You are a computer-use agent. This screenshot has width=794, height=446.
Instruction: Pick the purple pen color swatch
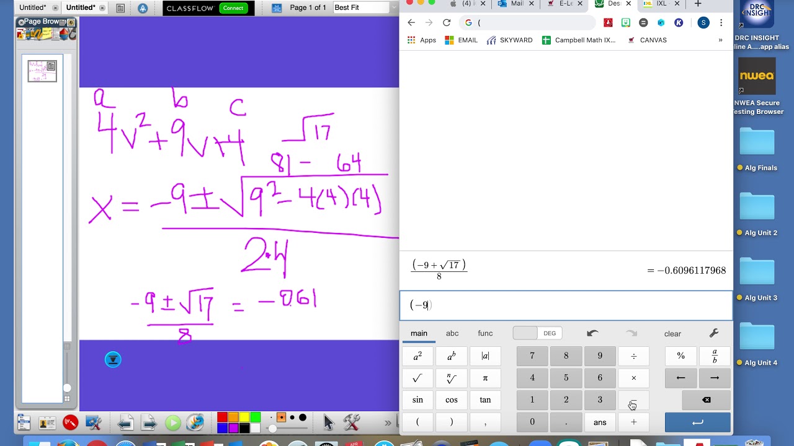pos(233,428)
